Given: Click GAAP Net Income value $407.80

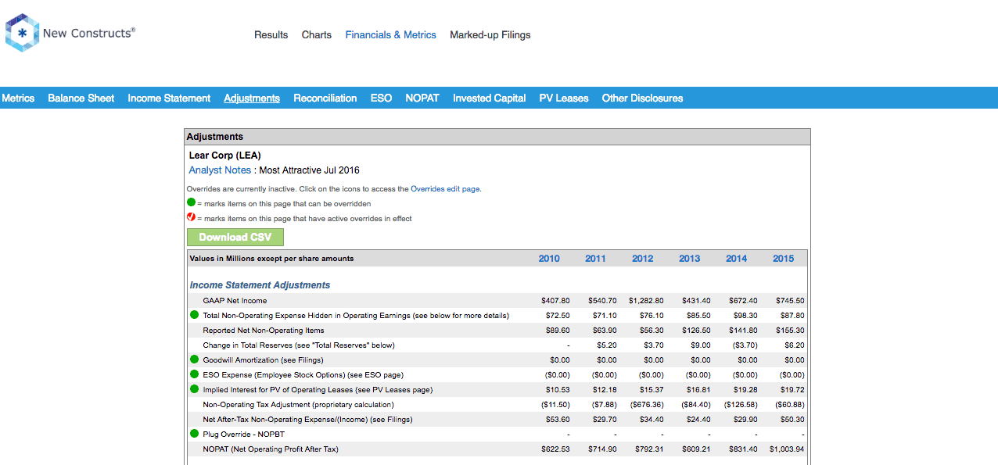Looking at the screenshot, I should point(555,301).
